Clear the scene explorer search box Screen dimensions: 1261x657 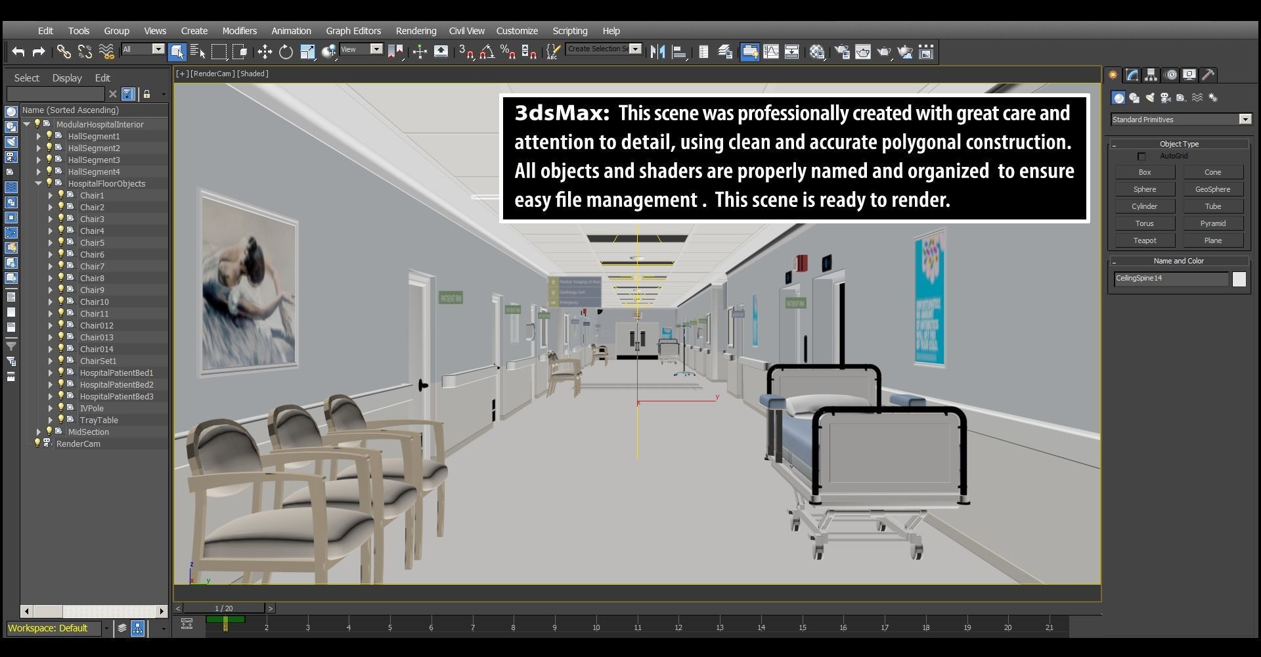click(112, 94)
